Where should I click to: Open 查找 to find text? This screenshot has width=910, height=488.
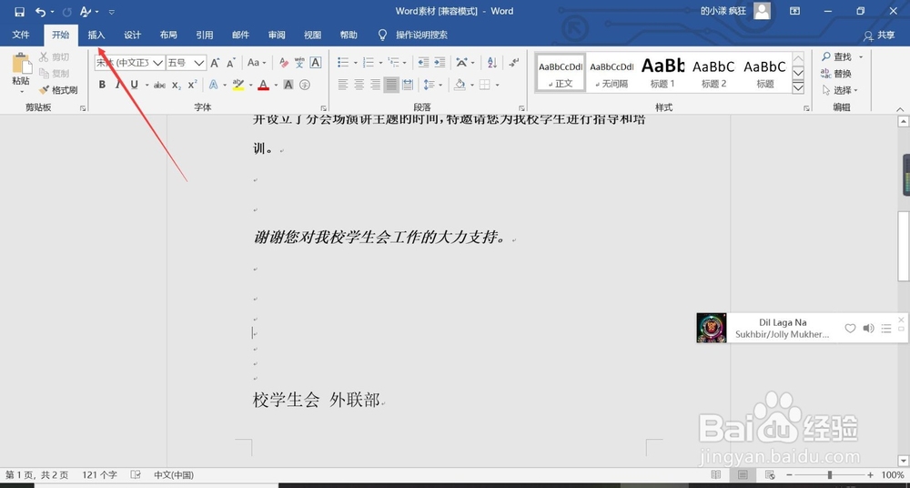point(837,57)
